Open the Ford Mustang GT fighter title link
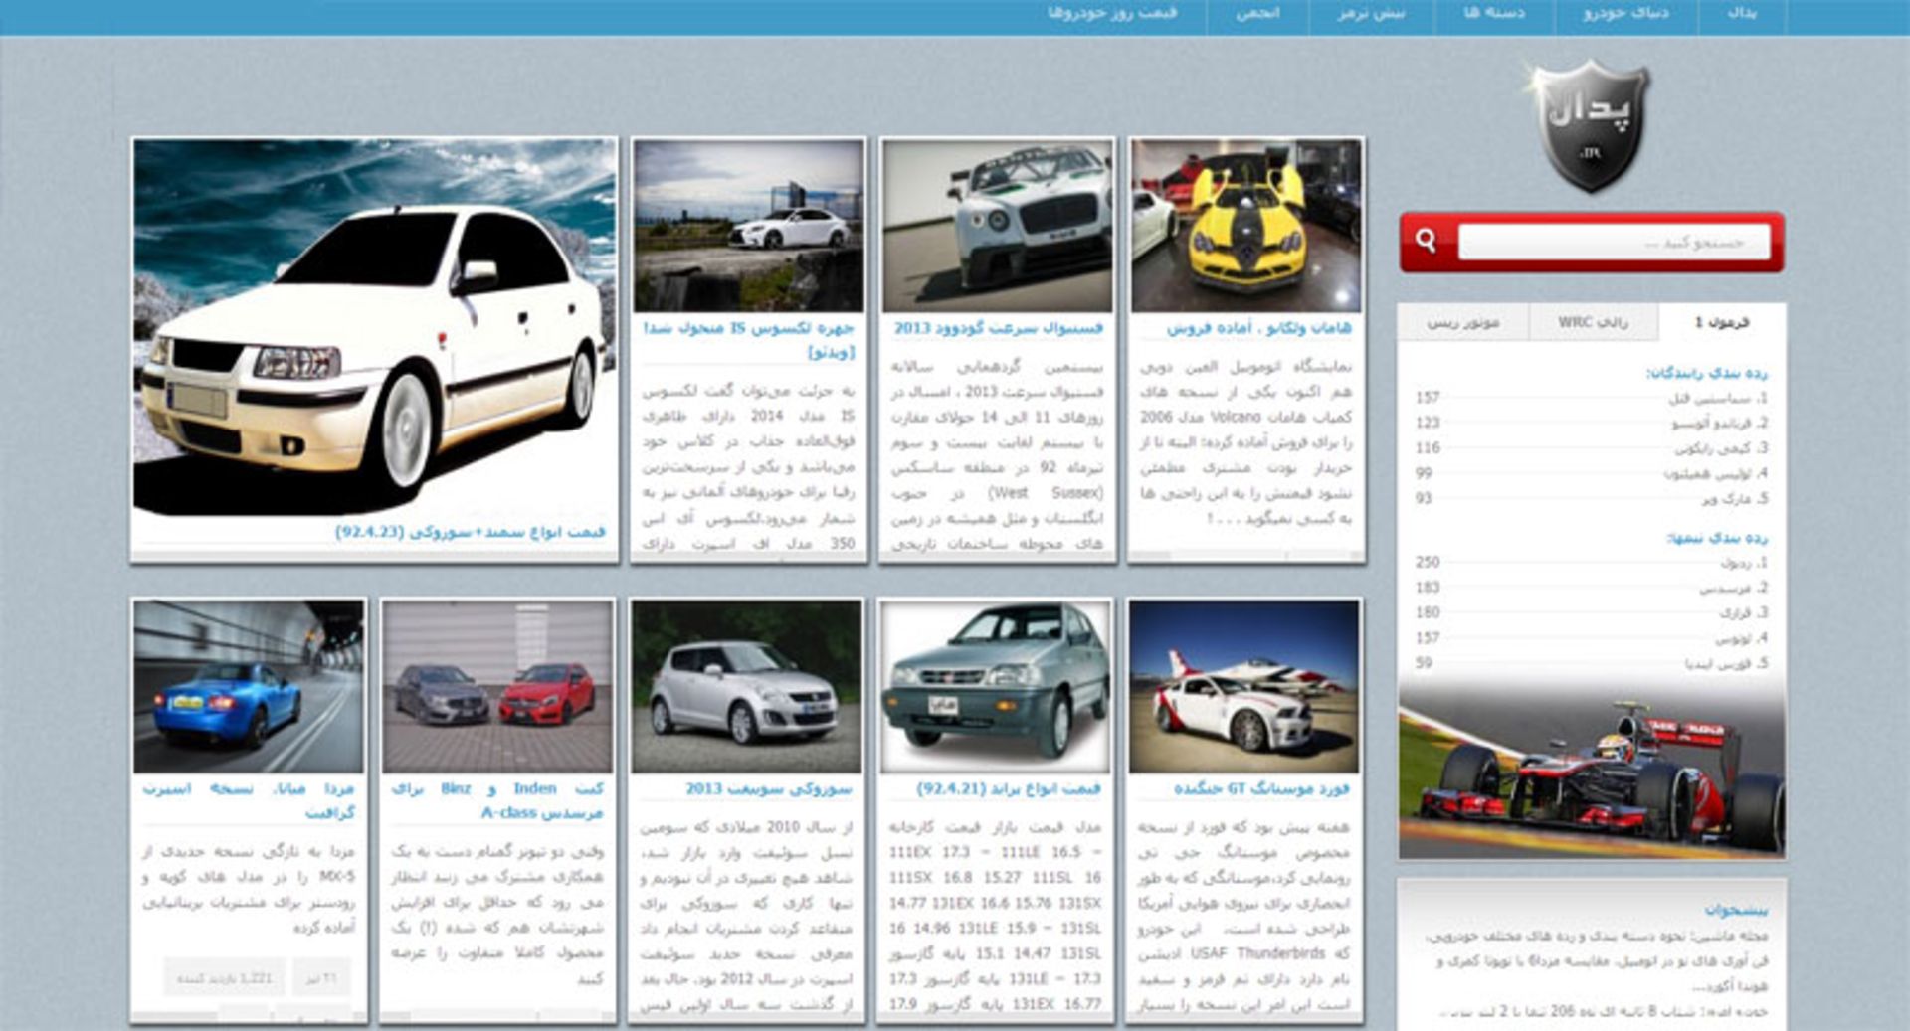1910x1031 pixels. click(x=1261, y=788)
